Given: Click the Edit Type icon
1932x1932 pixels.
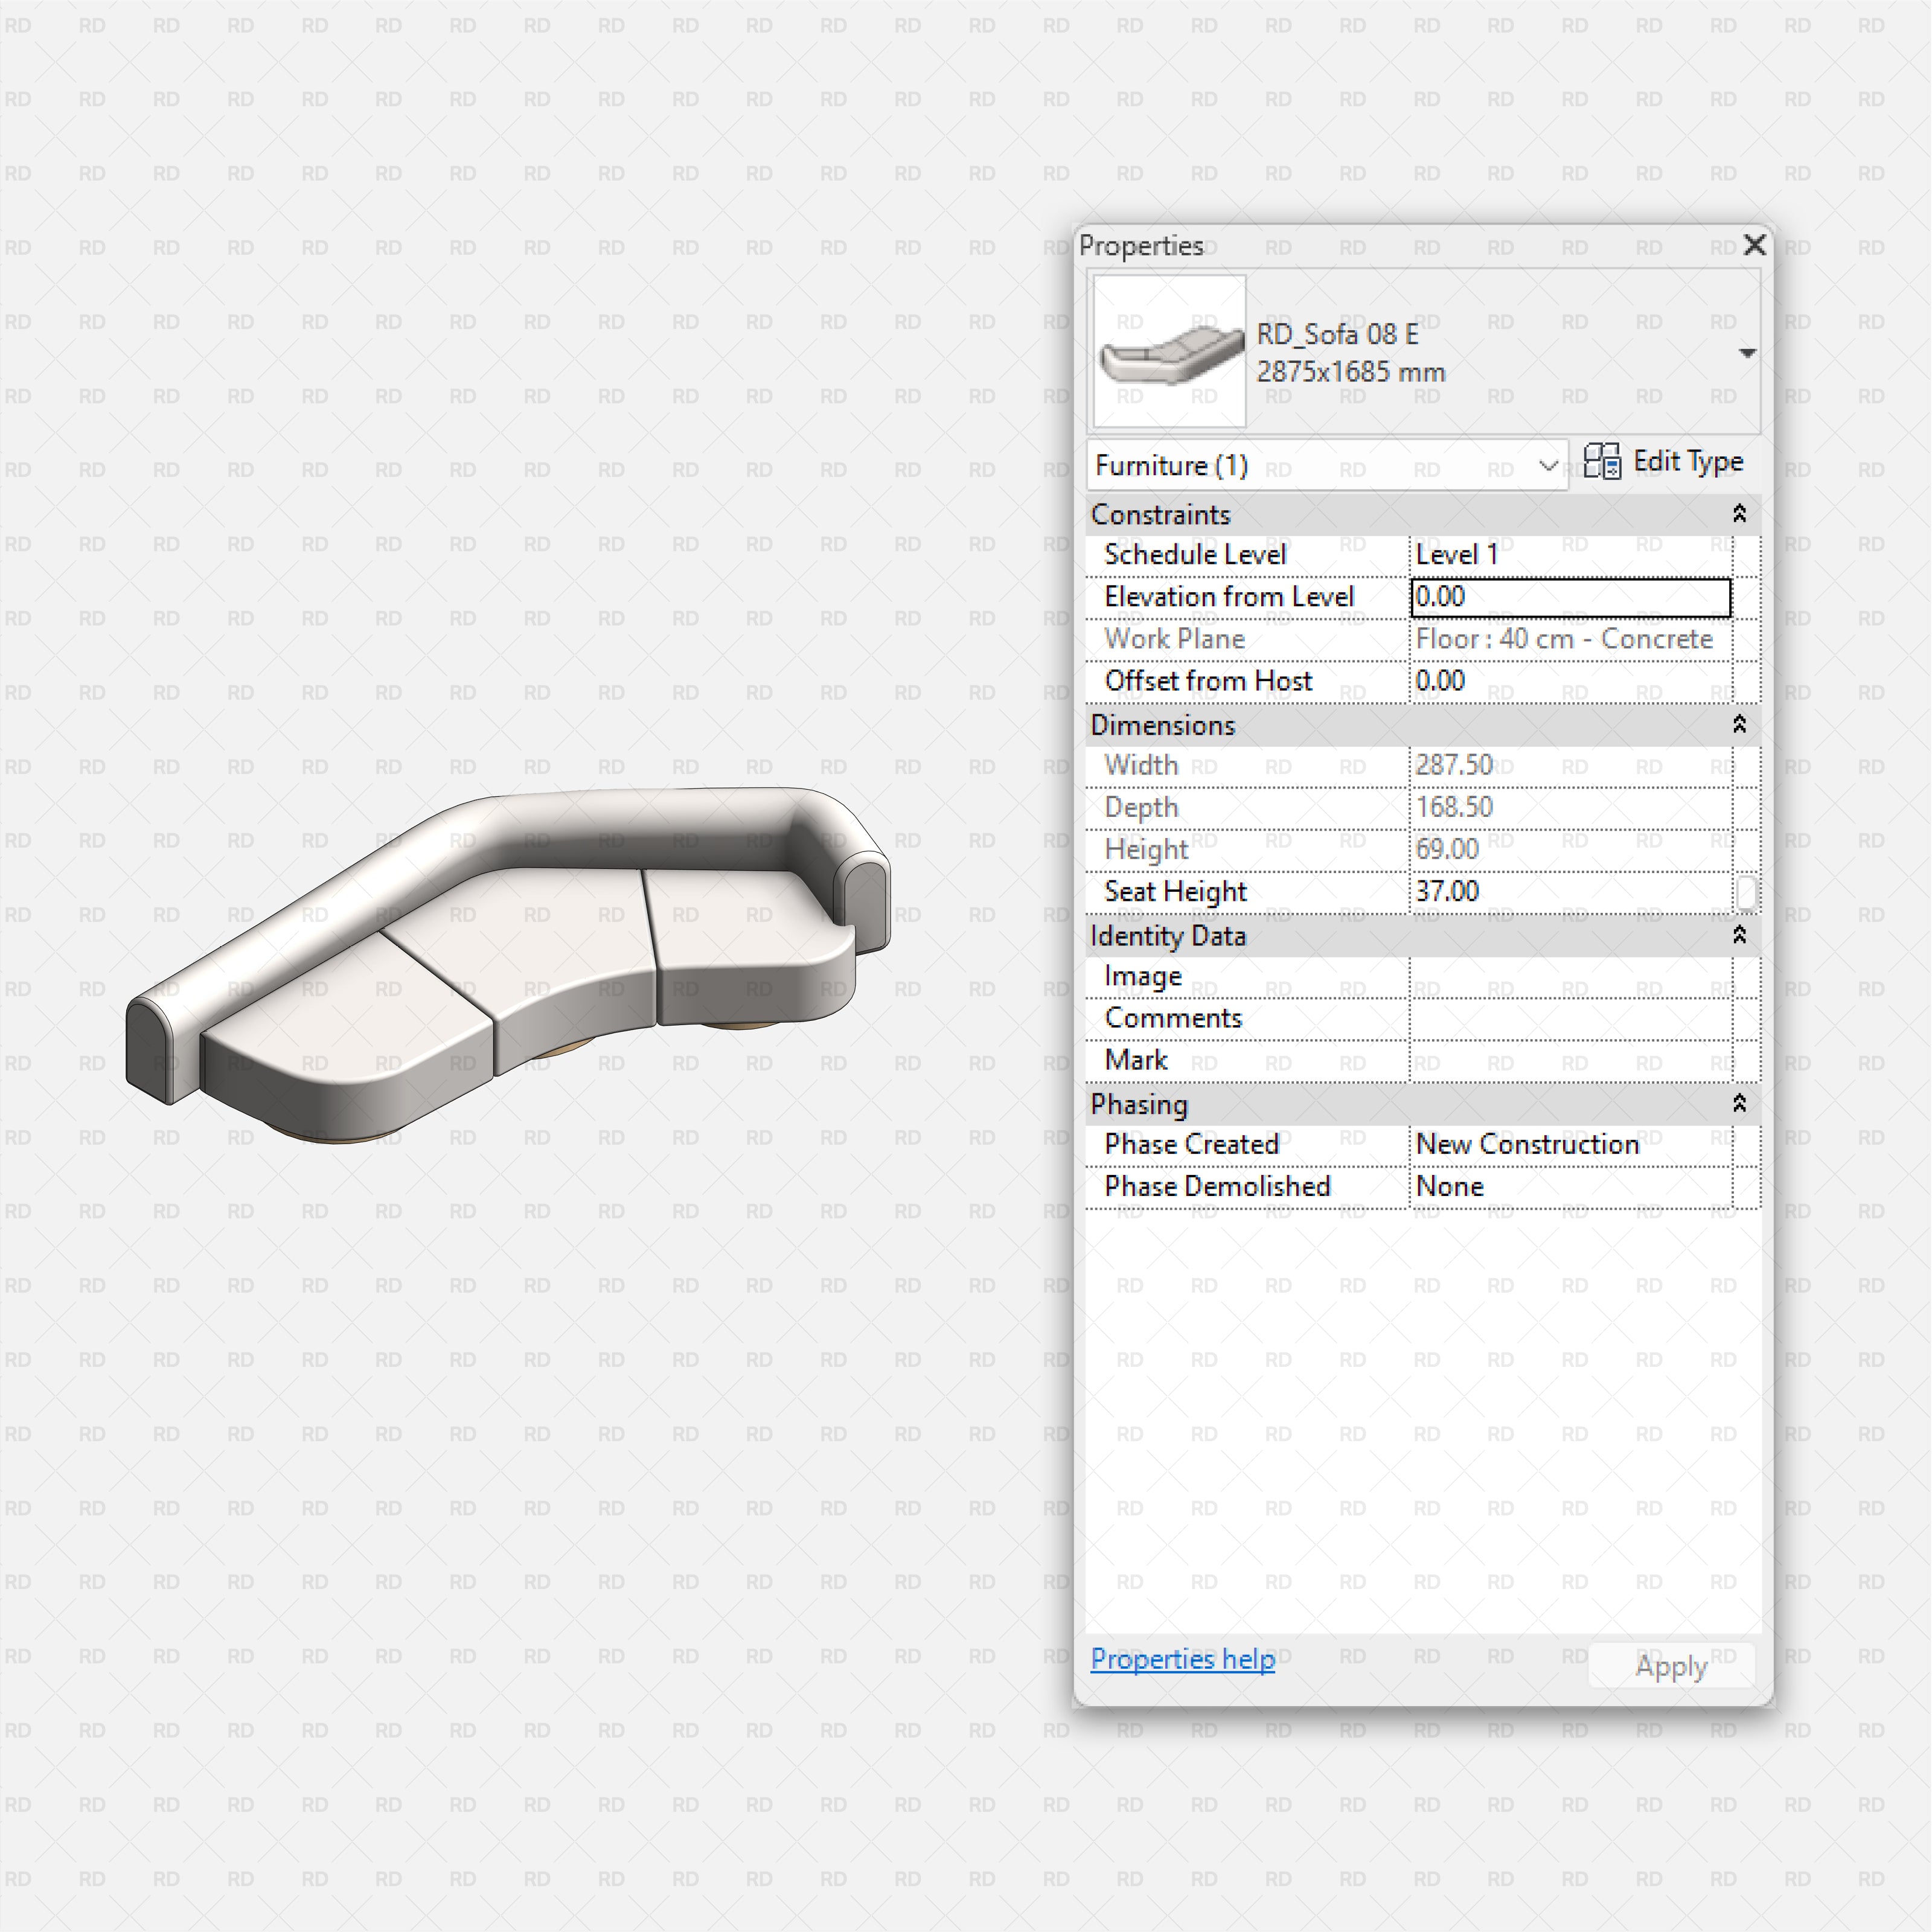Looking at the screenshot, I should coord(1602,462).
